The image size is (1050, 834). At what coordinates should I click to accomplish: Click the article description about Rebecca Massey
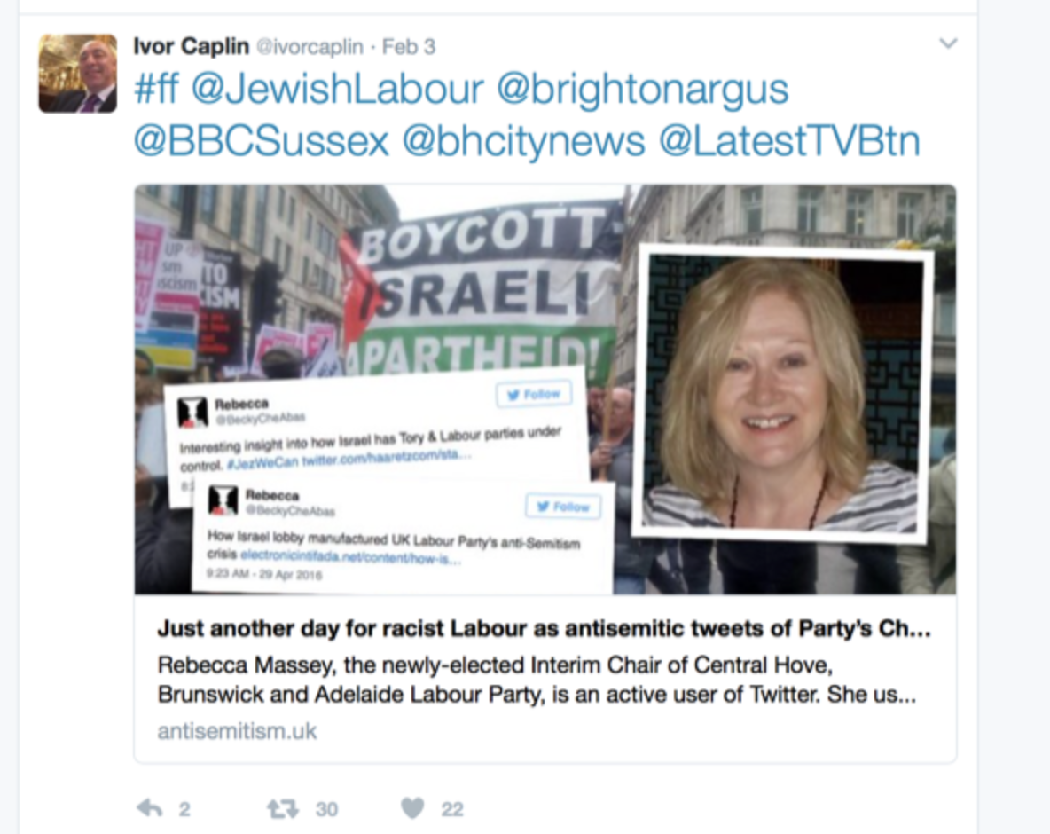click(x=537, y=680)
